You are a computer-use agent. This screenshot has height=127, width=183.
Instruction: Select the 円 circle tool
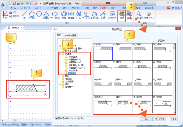pos(39,15)
